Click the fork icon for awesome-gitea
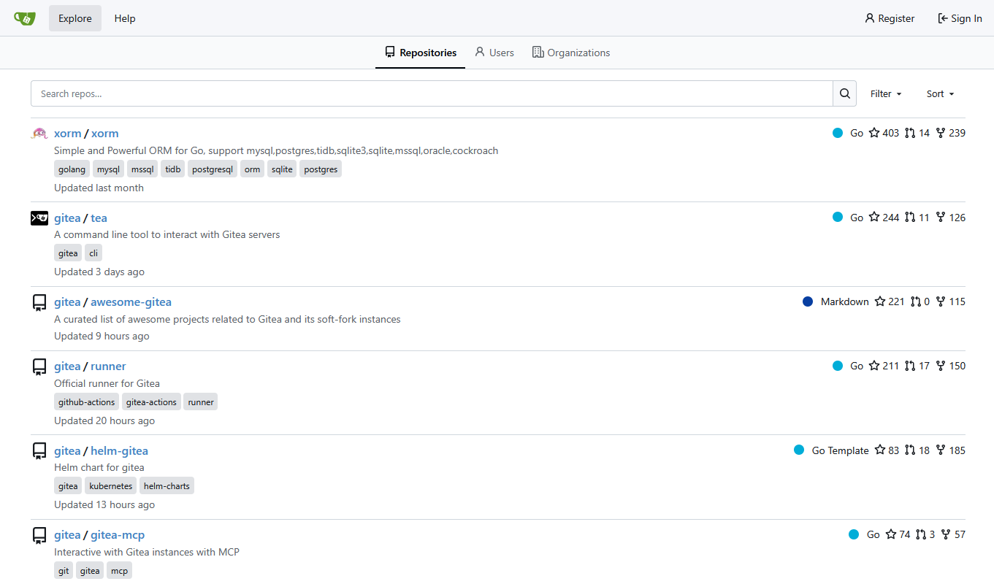Viewport: 994px width, 584px height. point(941,301)
